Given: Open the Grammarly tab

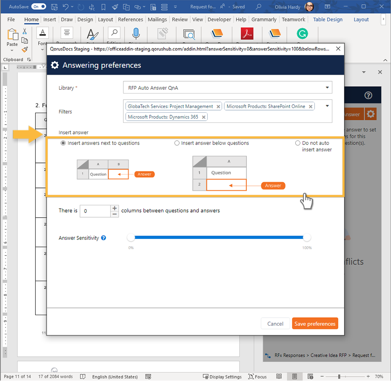Looking at the screenshot, I should point(264,20).
